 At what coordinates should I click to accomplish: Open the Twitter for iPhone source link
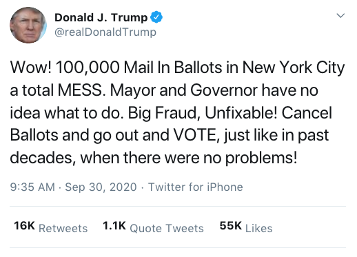(x=196, y=187)
